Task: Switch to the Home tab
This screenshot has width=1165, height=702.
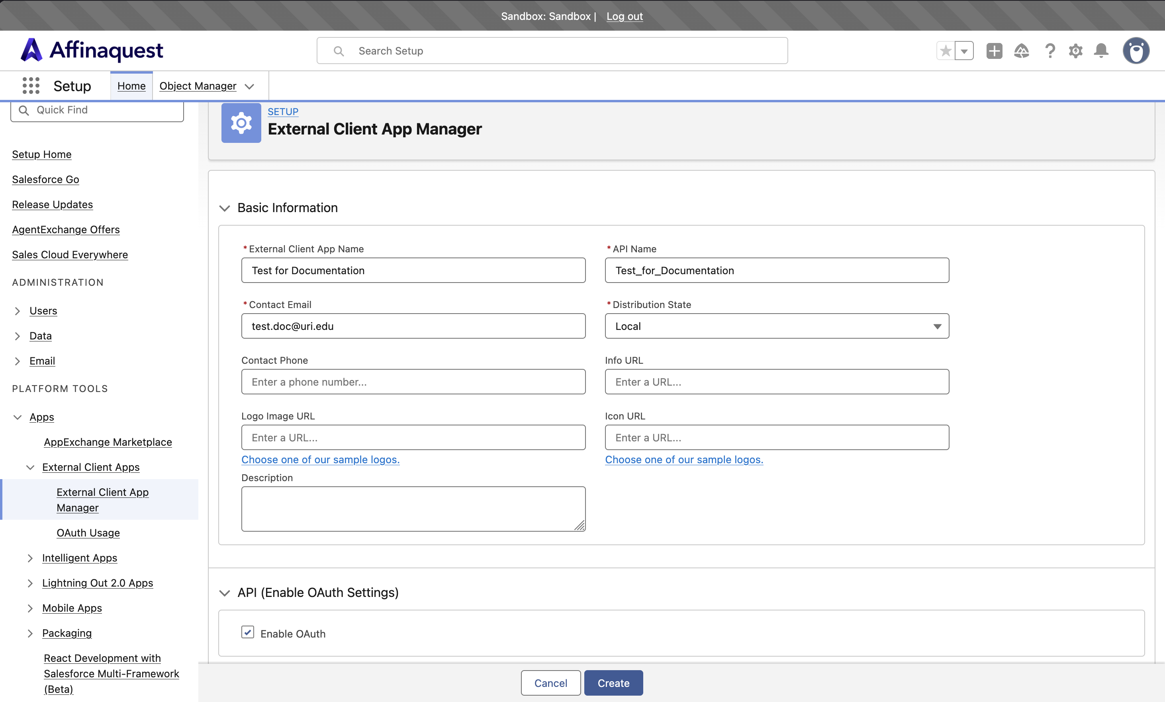Action: click(x=131, y=86)
